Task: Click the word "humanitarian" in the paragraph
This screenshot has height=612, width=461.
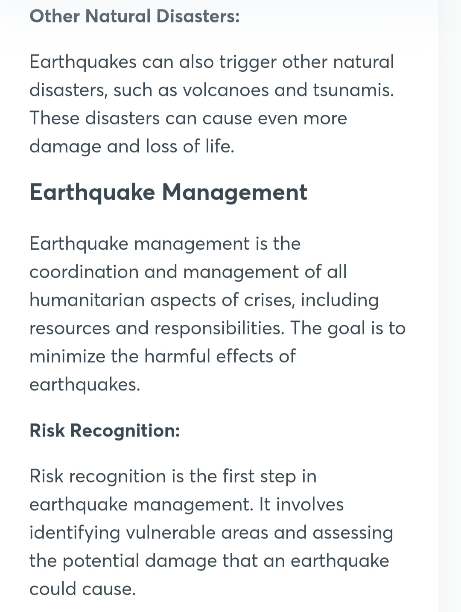Action: click(87, 300)
